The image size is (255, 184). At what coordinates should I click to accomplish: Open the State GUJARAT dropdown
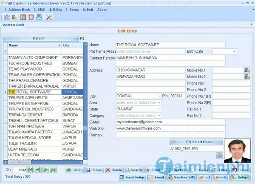click(x=159, y=109)
